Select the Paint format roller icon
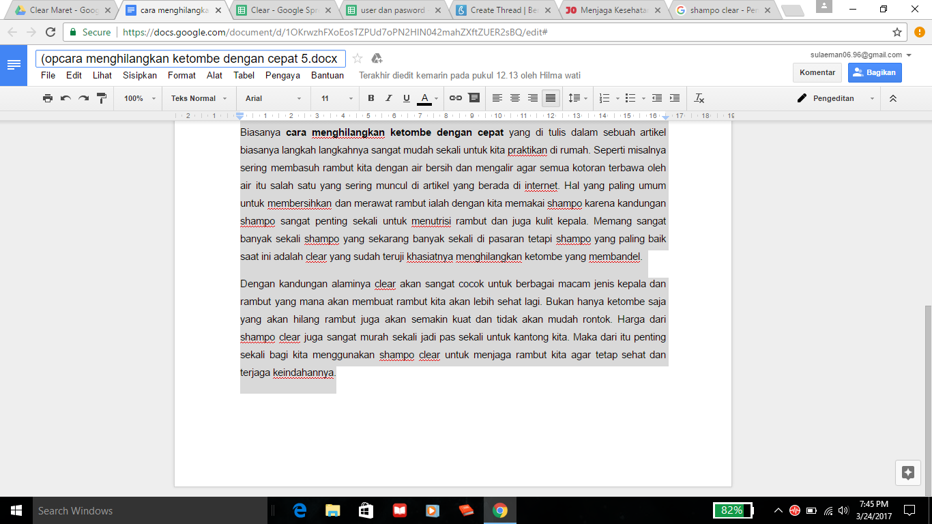Screen dimensions: 932x524 click(x=102, y=98)
